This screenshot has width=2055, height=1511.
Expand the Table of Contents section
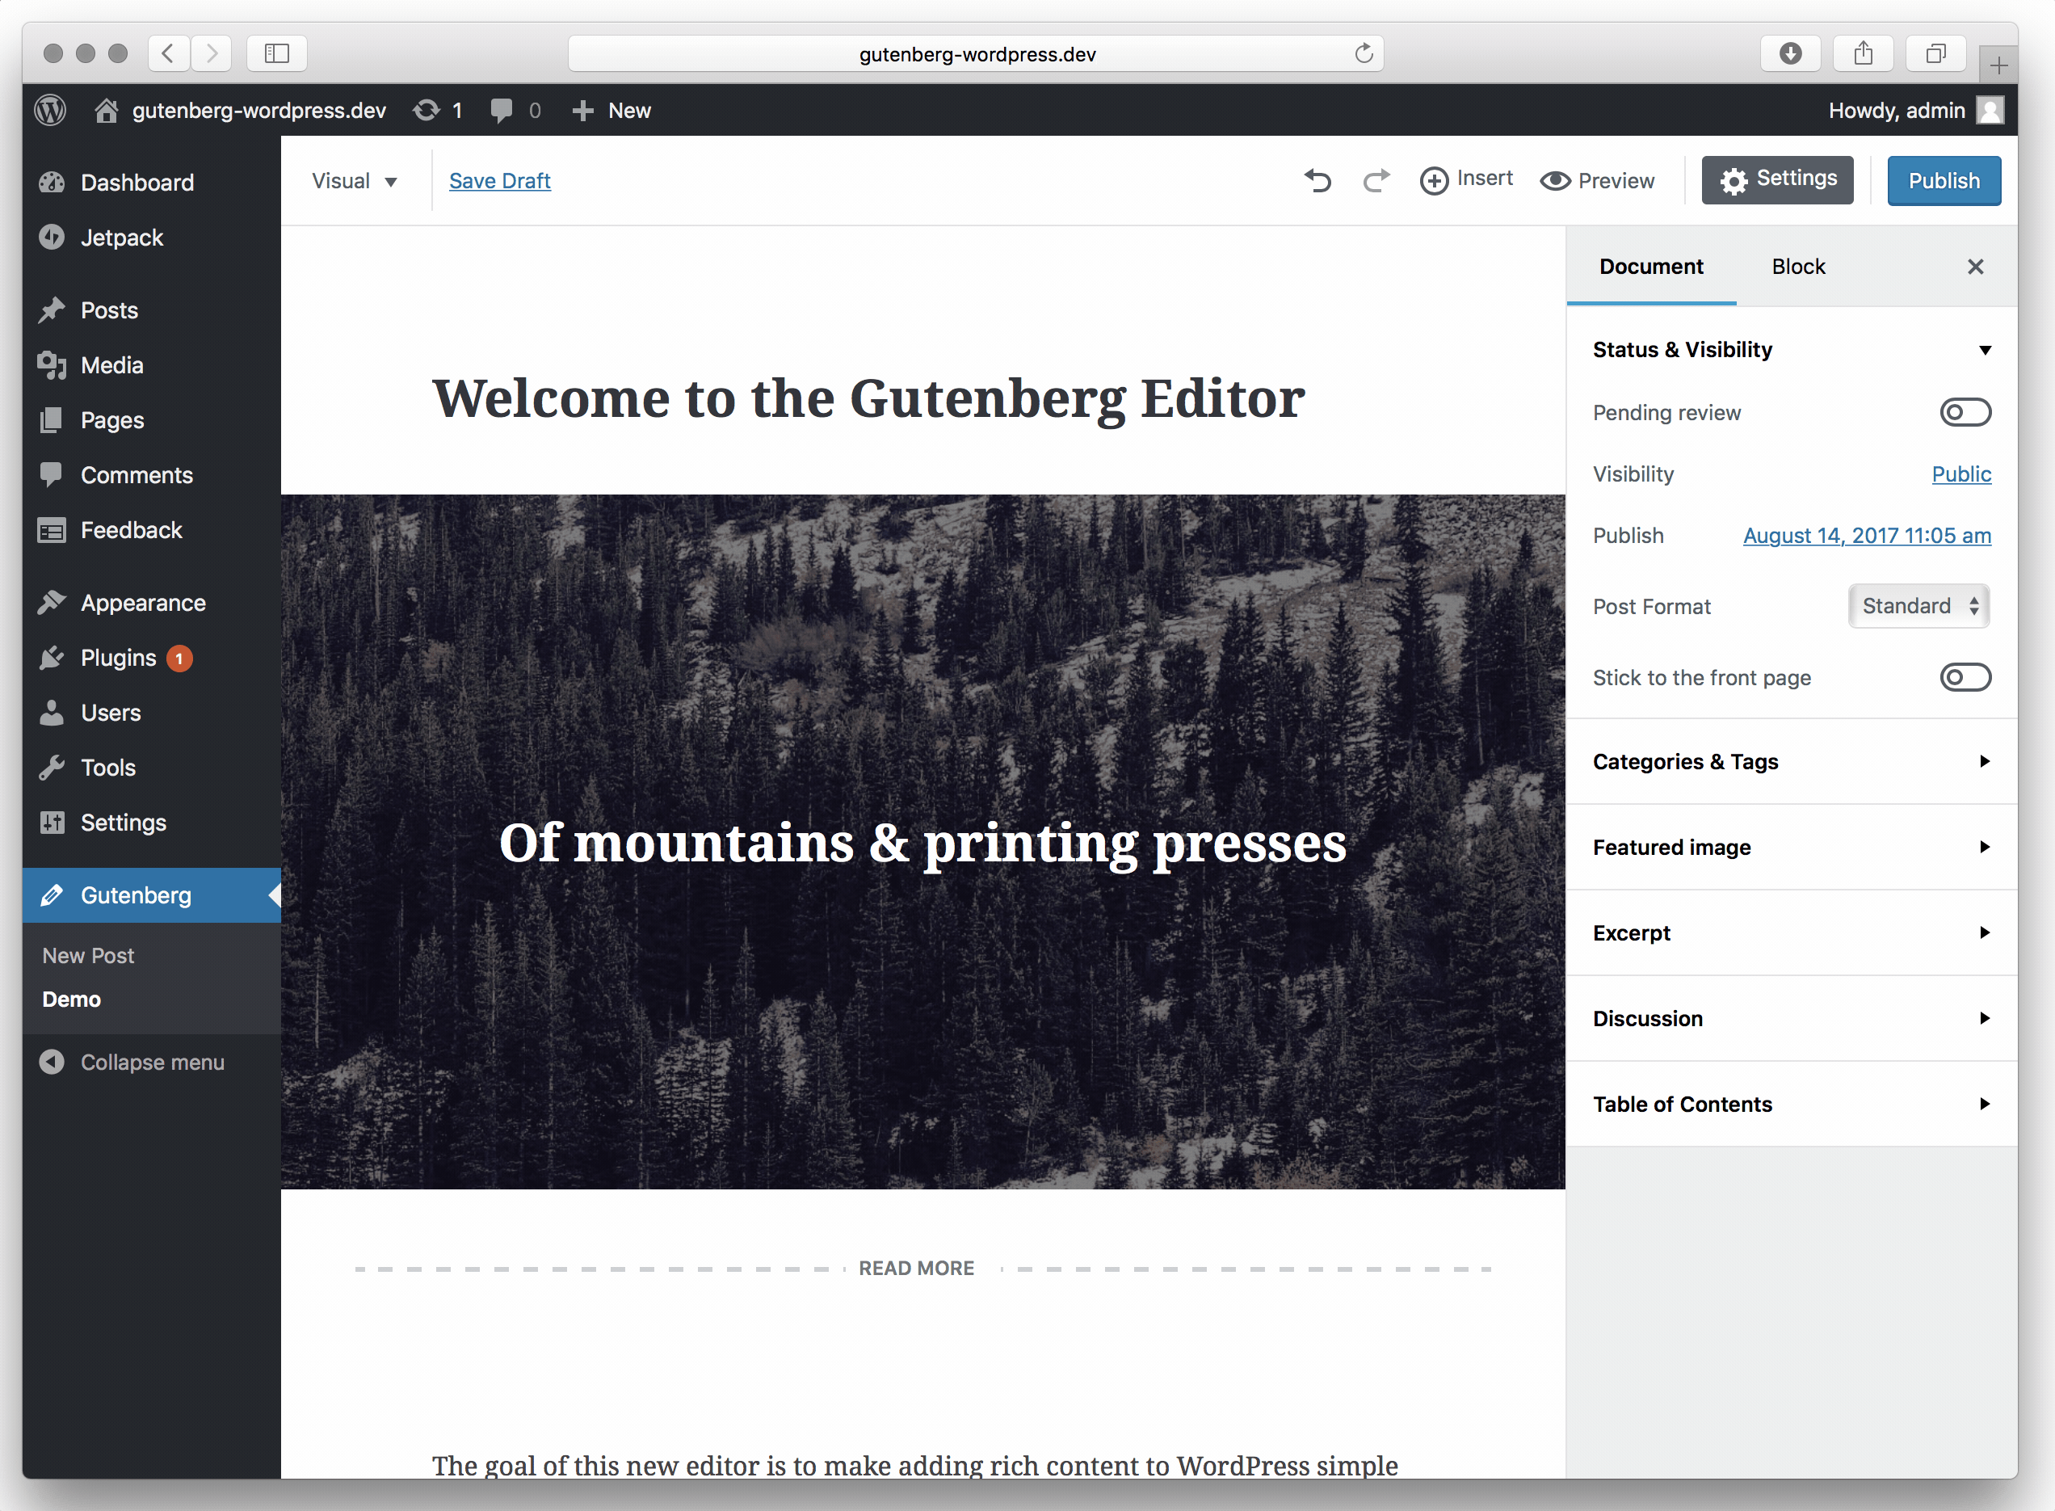(1791, 1104)
